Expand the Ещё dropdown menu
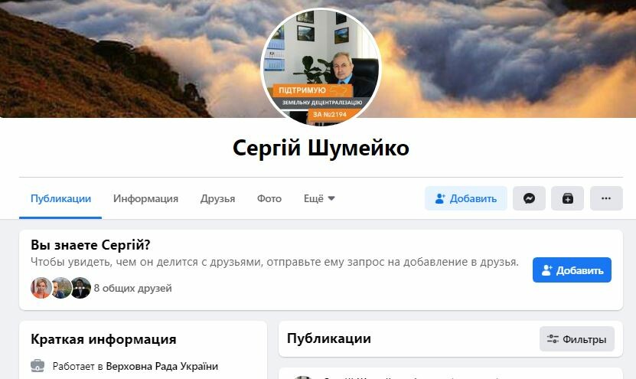This screenshot has width=636, height=379. pyautogui.click(x=319, y=198)
